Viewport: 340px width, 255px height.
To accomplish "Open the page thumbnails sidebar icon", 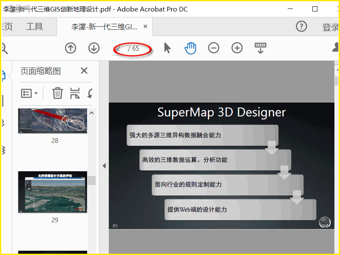I will pyautogui.click(x=3, y=76).
